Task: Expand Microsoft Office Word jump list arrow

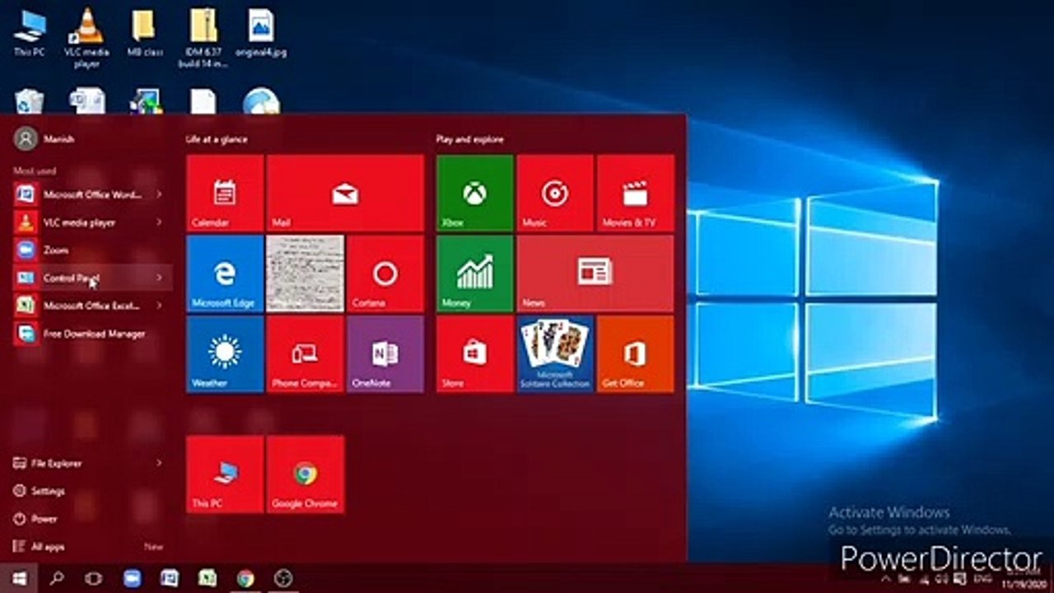Action: tap(159, 194)
